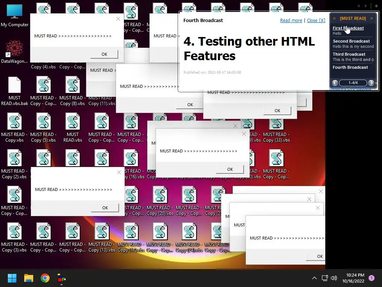Click the '4. Testing other HTML Features' heading
Viewport: 382px width, 287px height.
point(249,48)
